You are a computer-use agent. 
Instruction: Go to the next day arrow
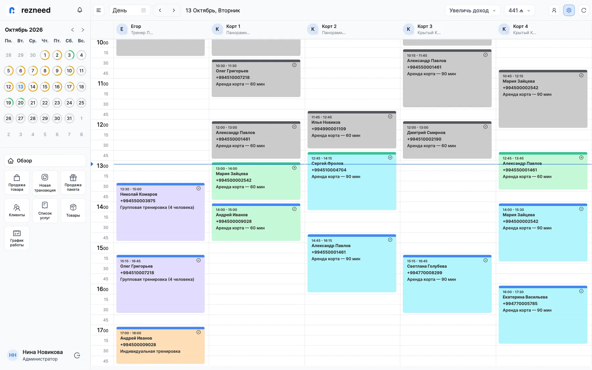[x=174, y=11]
